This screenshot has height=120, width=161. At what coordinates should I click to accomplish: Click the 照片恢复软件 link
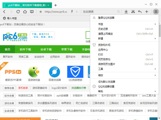[x=45, y=96]
